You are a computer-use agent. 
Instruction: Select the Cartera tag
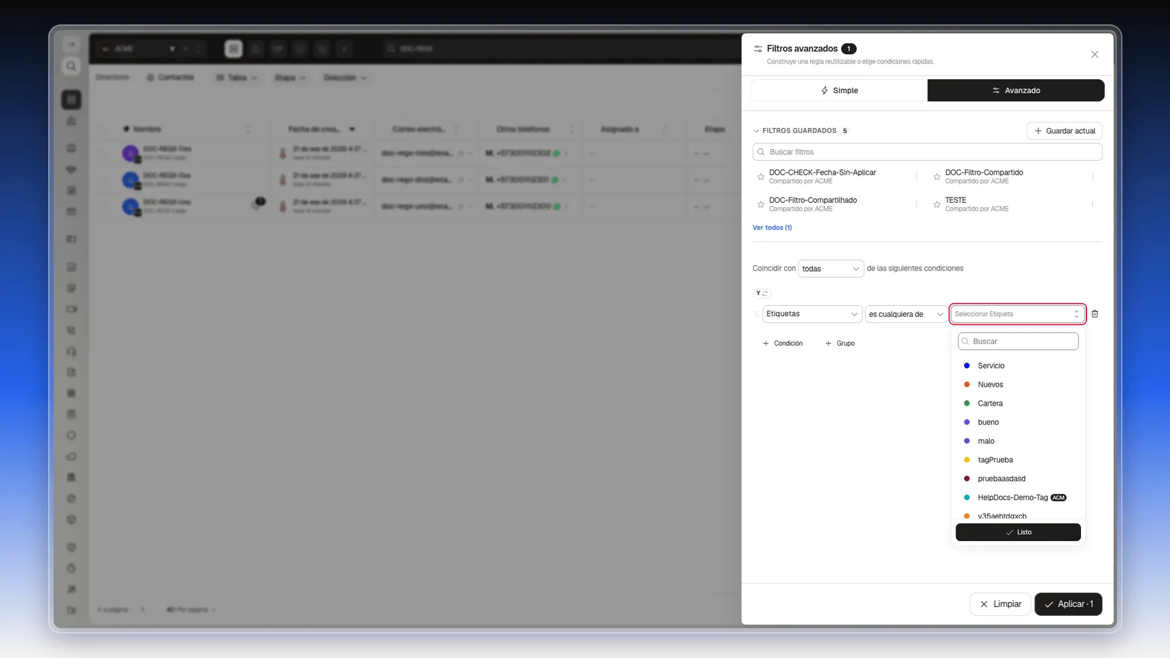tap(1018, 403)
